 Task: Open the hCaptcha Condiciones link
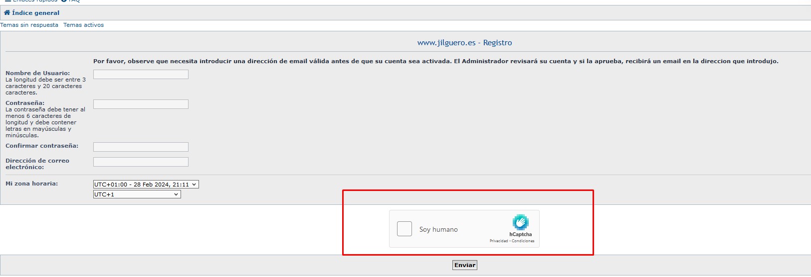pyautogui.click(x=523, y=241)
